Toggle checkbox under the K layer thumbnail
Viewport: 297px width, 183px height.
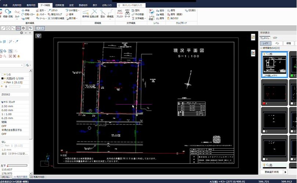click(263, 103)
